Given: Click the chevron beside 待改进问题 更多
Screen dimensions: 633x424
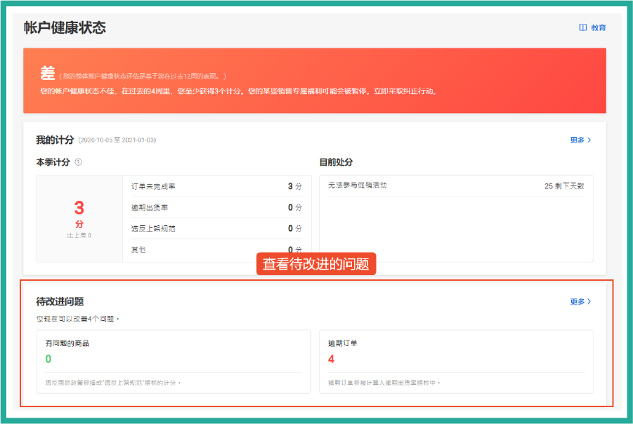Looking at the screenshot, I should (x=590, y=300).
